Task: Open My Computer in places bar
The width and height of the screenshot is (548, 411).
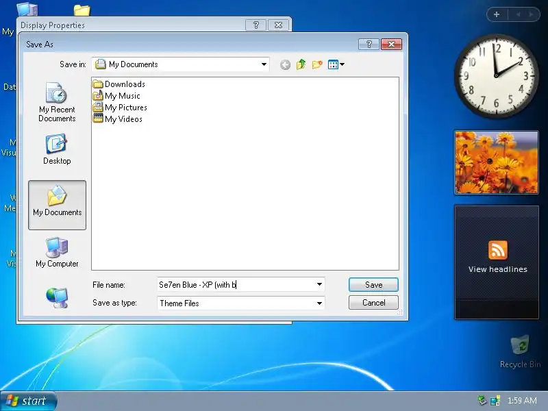Action: (57, 252)
